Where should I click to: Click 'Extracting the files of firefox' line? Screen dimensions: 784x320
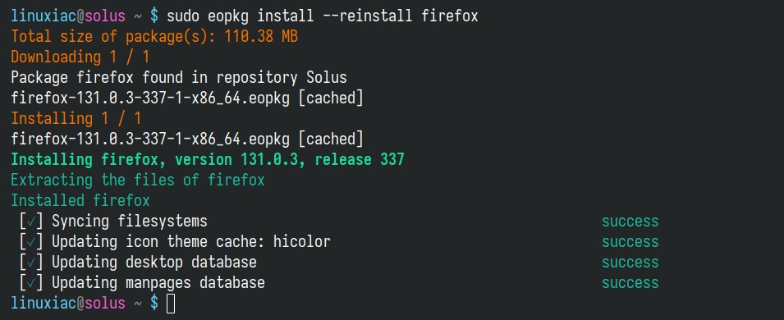[x=138, y=180]
